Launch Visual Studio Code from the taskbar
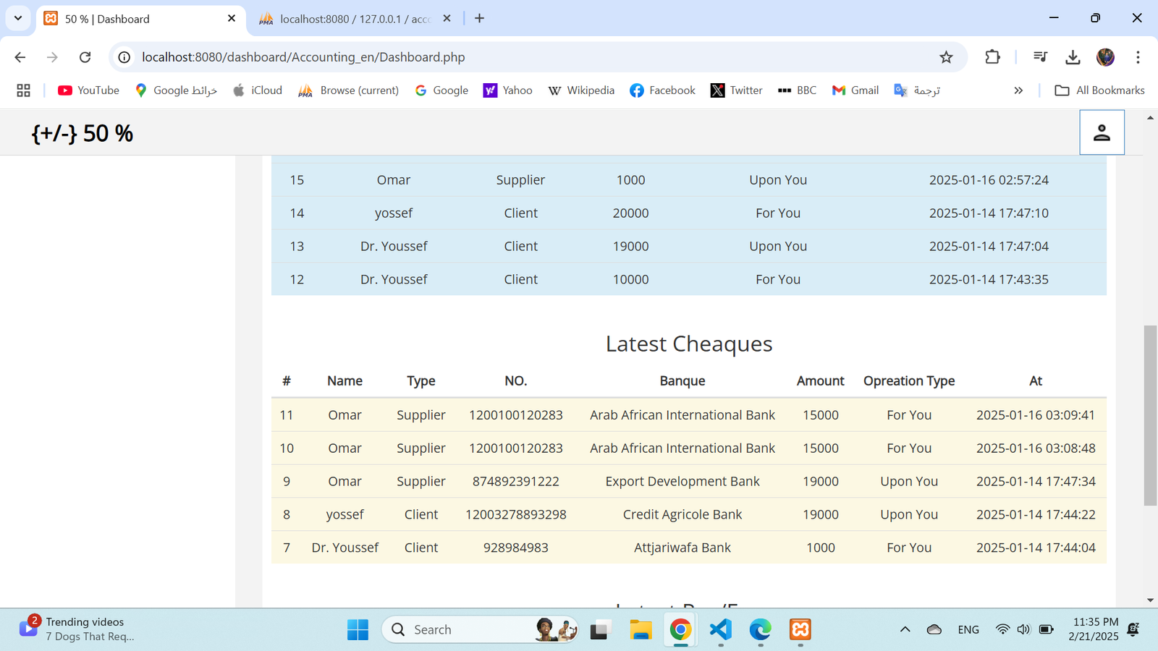 [720, 629]
